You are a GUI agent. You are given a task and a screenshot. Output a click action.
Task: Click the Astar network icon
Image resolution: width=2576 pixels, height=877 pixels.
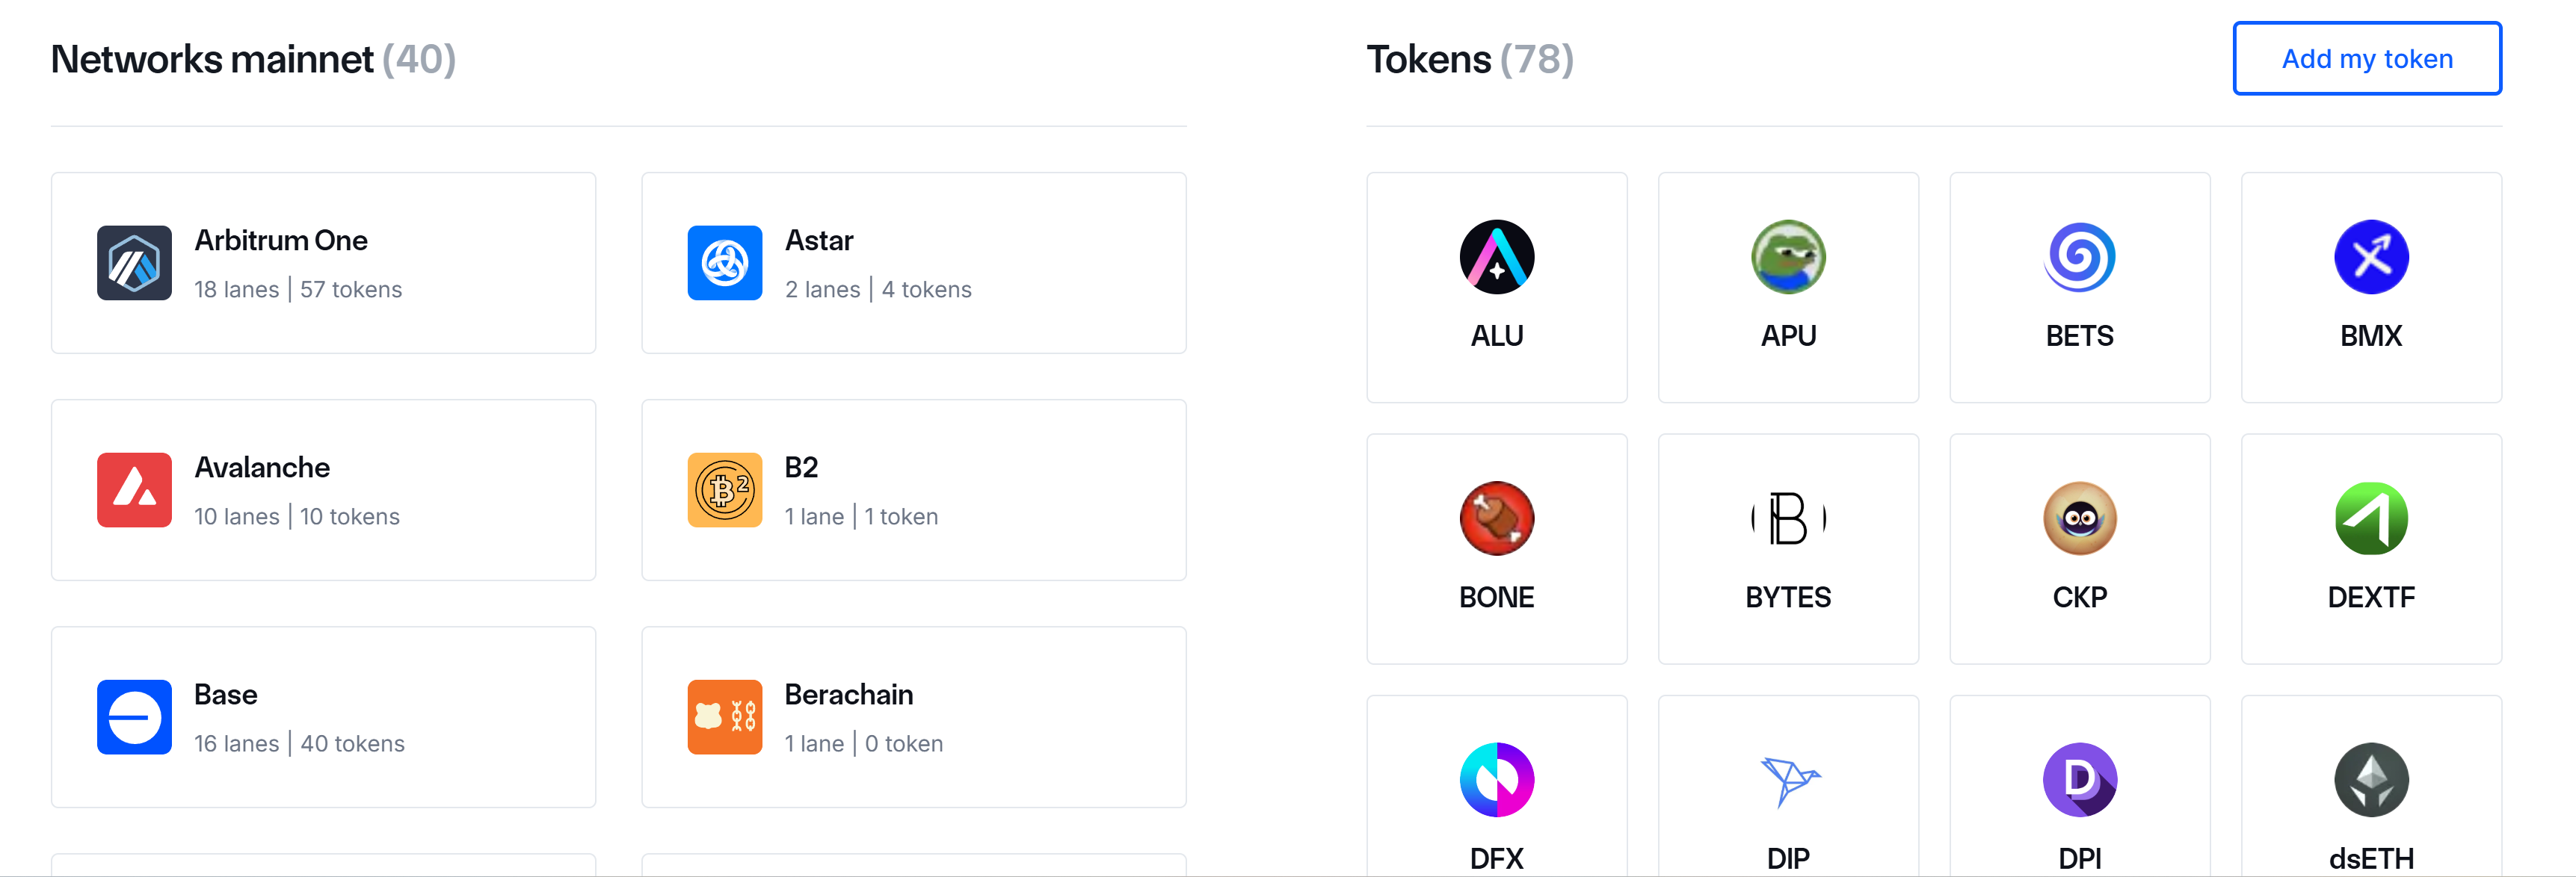pos(724,263)
